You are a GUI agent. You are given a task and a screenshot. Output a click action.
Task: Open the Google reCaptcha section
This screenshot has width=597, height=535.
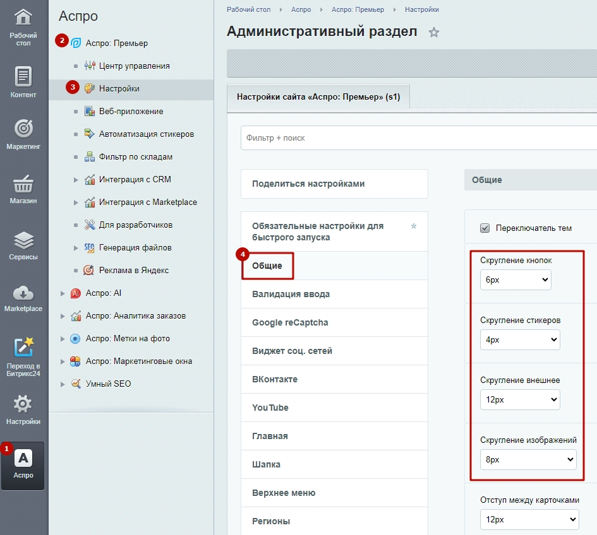pos(334,322)
